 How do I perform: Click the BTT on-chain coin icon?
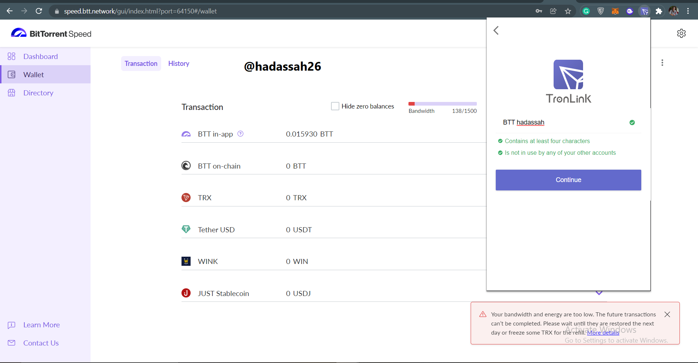[186, 166]
